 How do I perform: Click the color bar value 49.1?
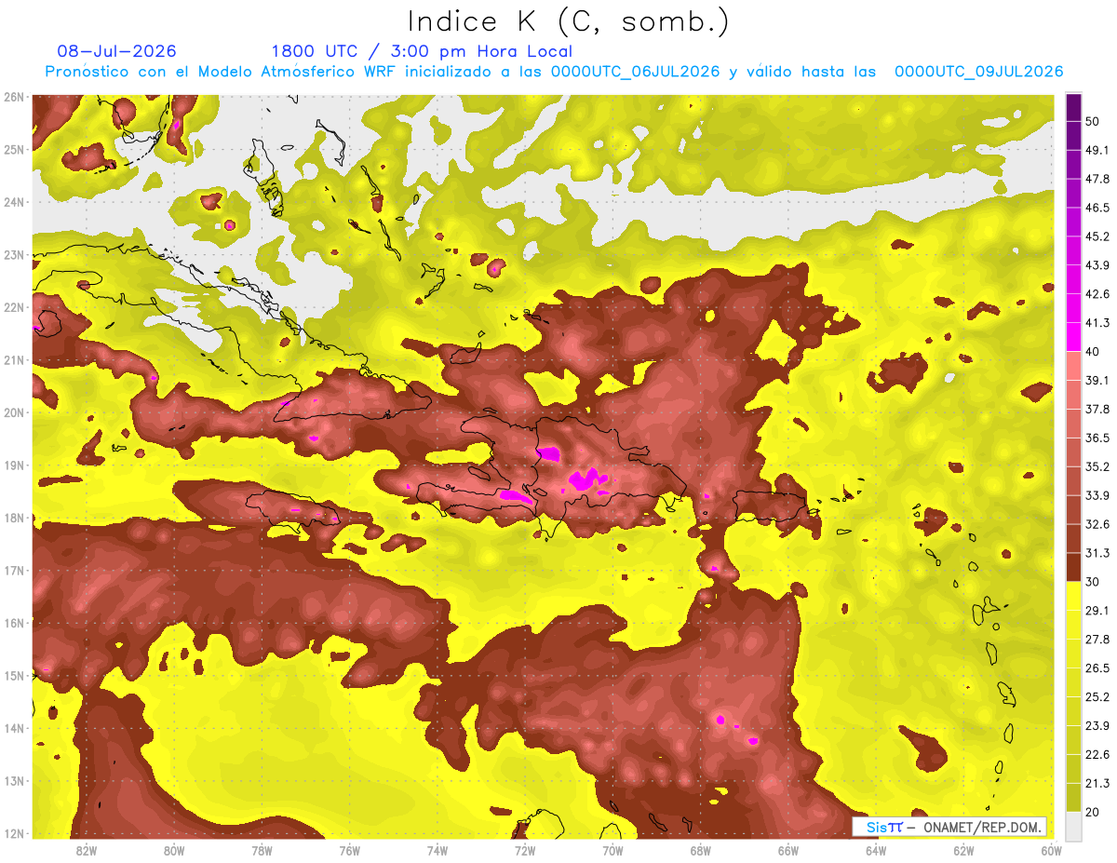(1097, 150)
